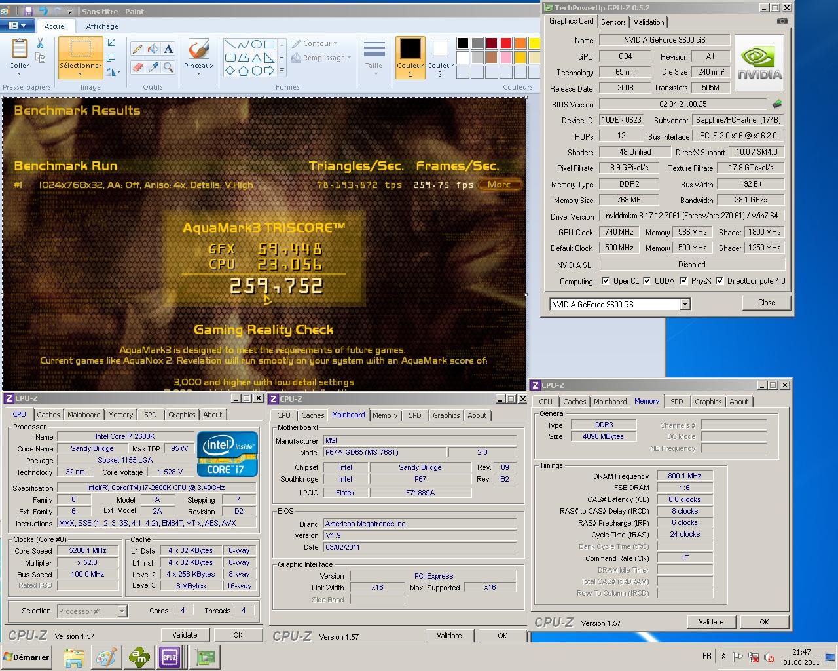Pick the red color swatch

coord(505,43)
